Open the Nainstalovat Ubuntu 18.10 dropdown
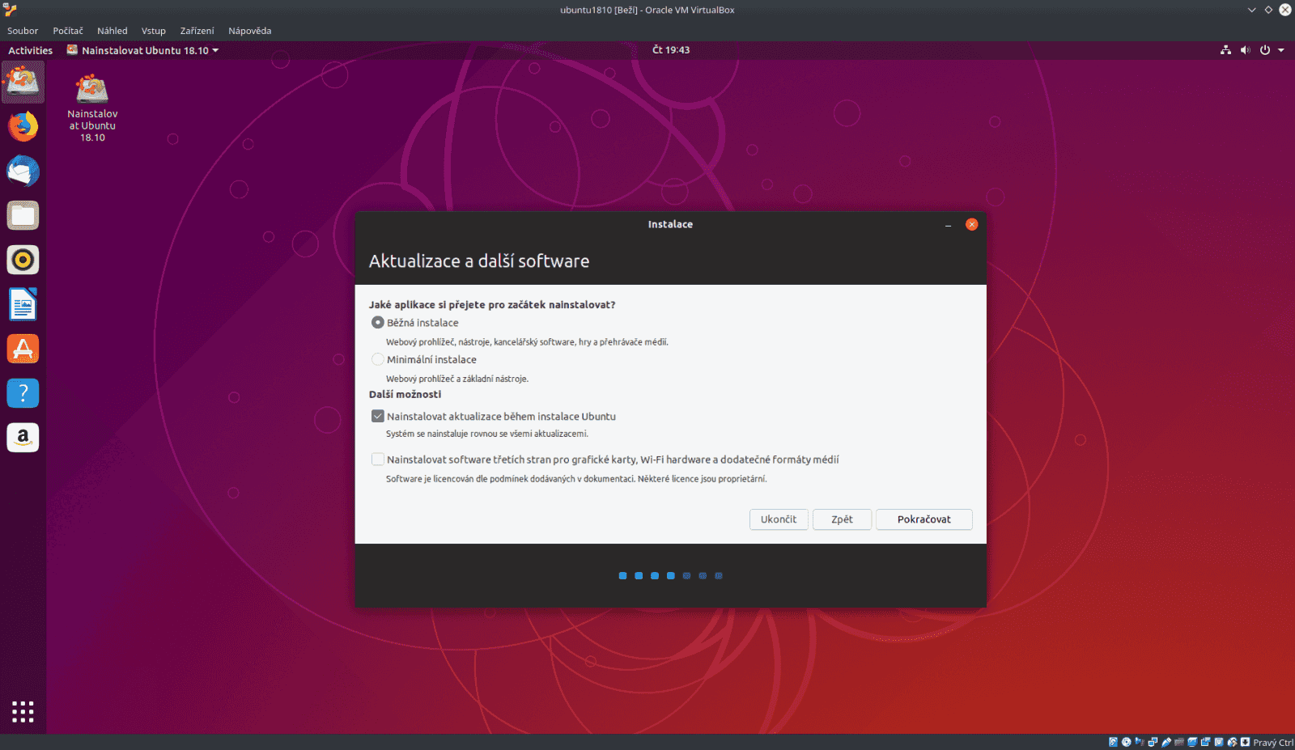 click(216, 49)
